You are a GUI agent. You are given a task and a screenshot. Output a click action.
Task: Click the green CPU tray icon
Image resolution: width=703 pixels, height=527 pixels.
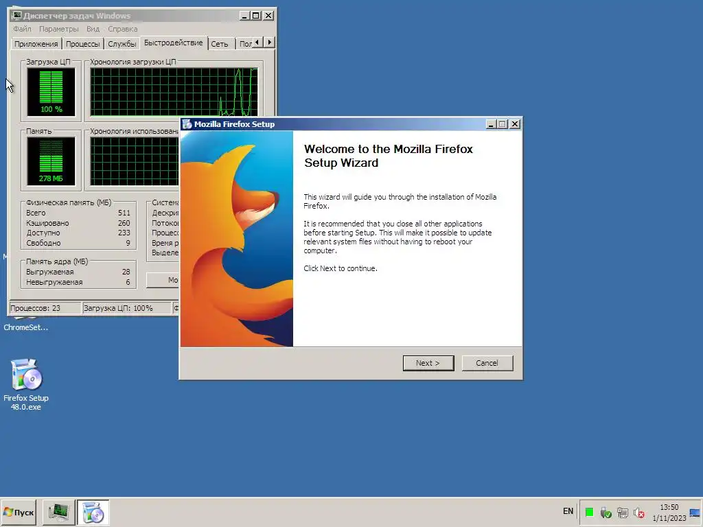pos(589,512)
